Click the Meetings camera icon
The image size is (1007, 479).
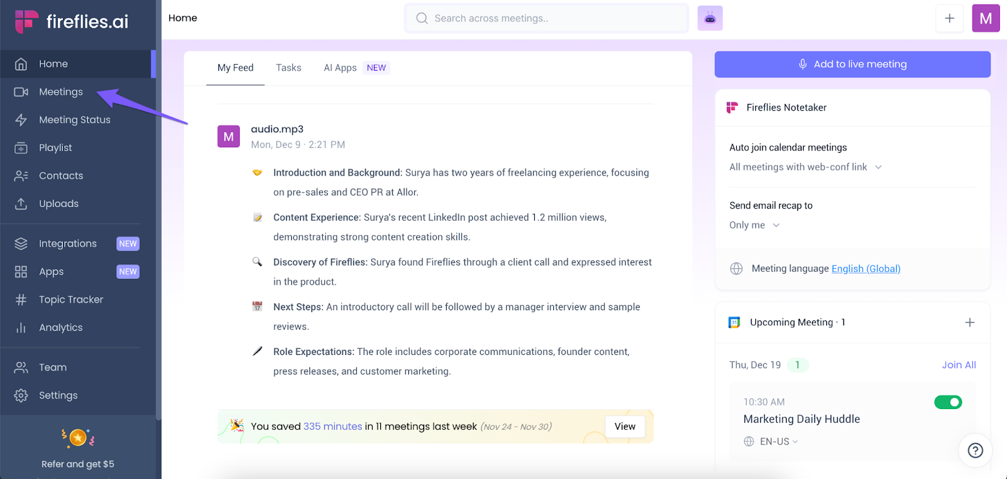(21, 92)
